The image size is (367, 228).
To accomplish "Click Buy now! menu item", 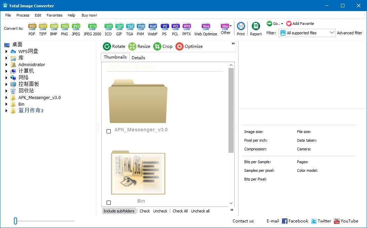I will 90,15.
